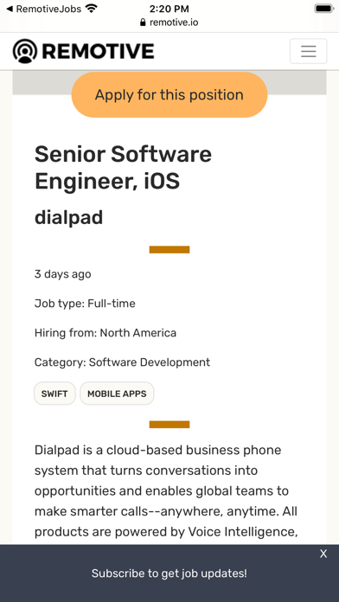Tap the Wi-Fi status icon

click(x=92, y=9)
